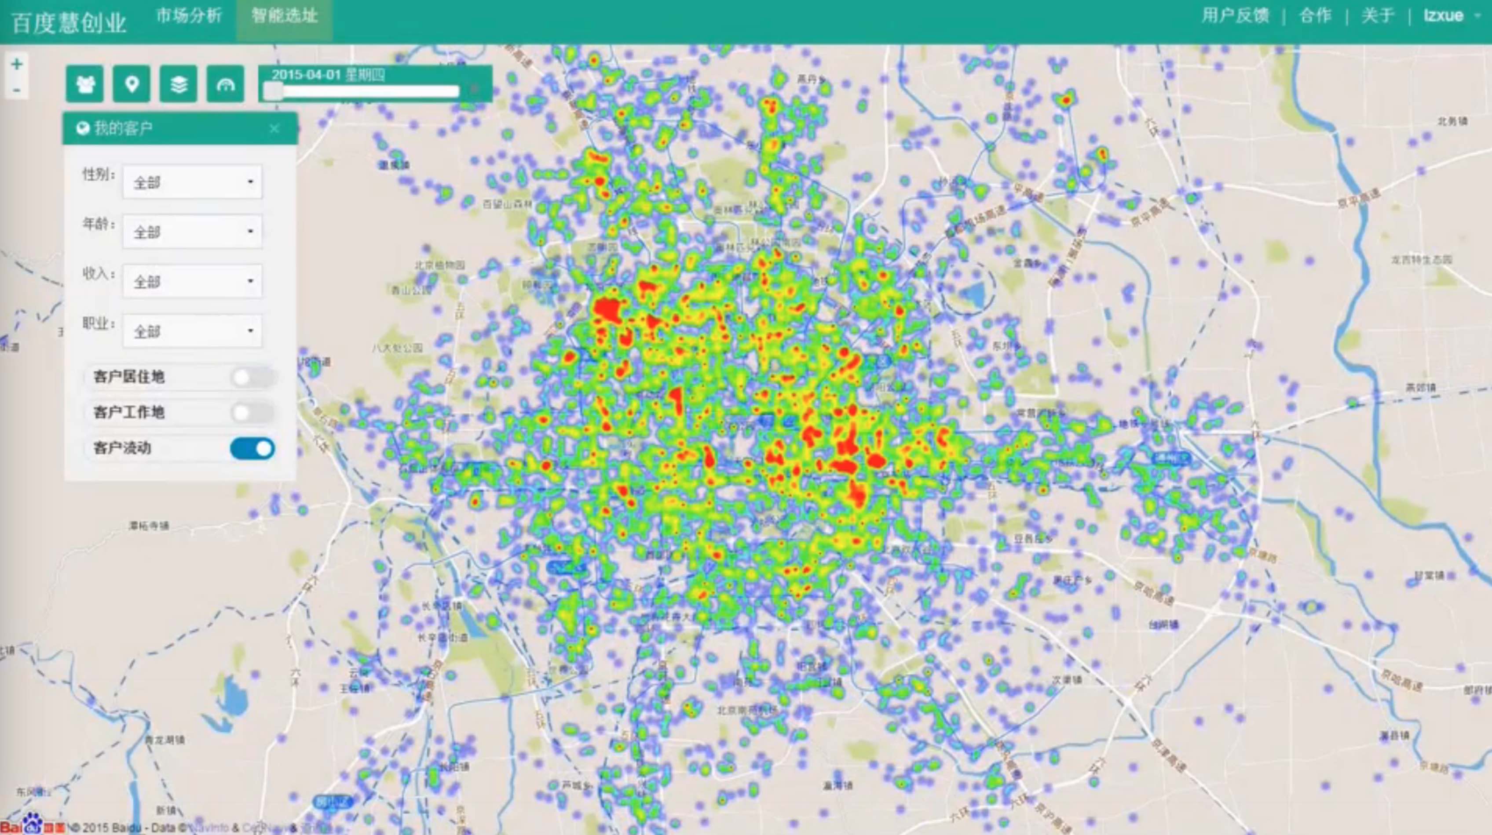The width and height of the screenshot is (1492, 835).
Task: Click the gauge dashboard icon button
Action: (225, 84)
